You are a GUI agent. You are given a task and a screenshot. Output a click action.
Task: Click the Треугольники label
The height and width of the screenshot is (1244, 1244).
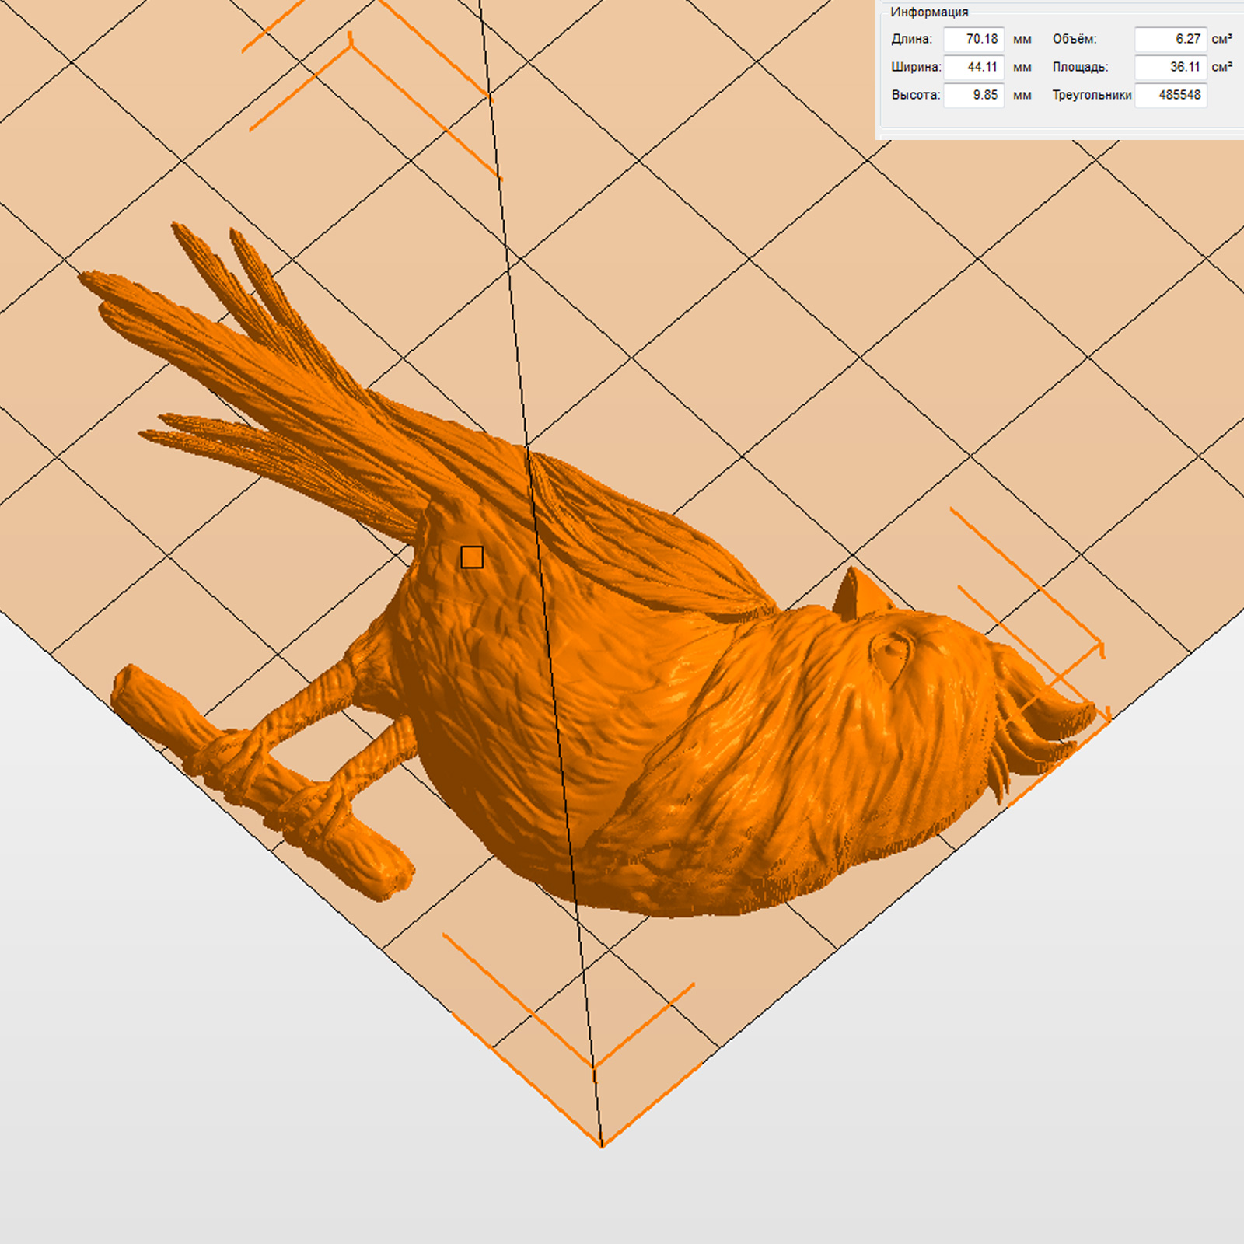[x=1092, y=95]
